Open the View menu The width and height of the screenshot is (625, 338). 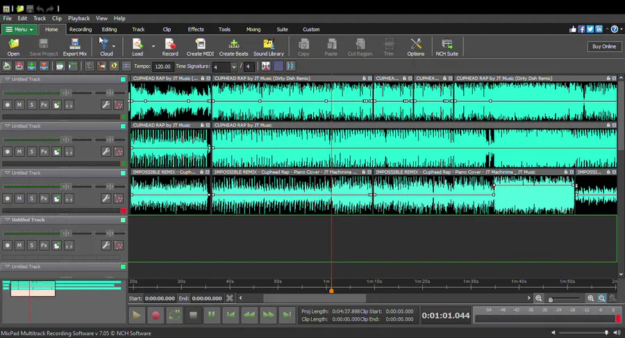pyautogui.click(x=101, y=18)
